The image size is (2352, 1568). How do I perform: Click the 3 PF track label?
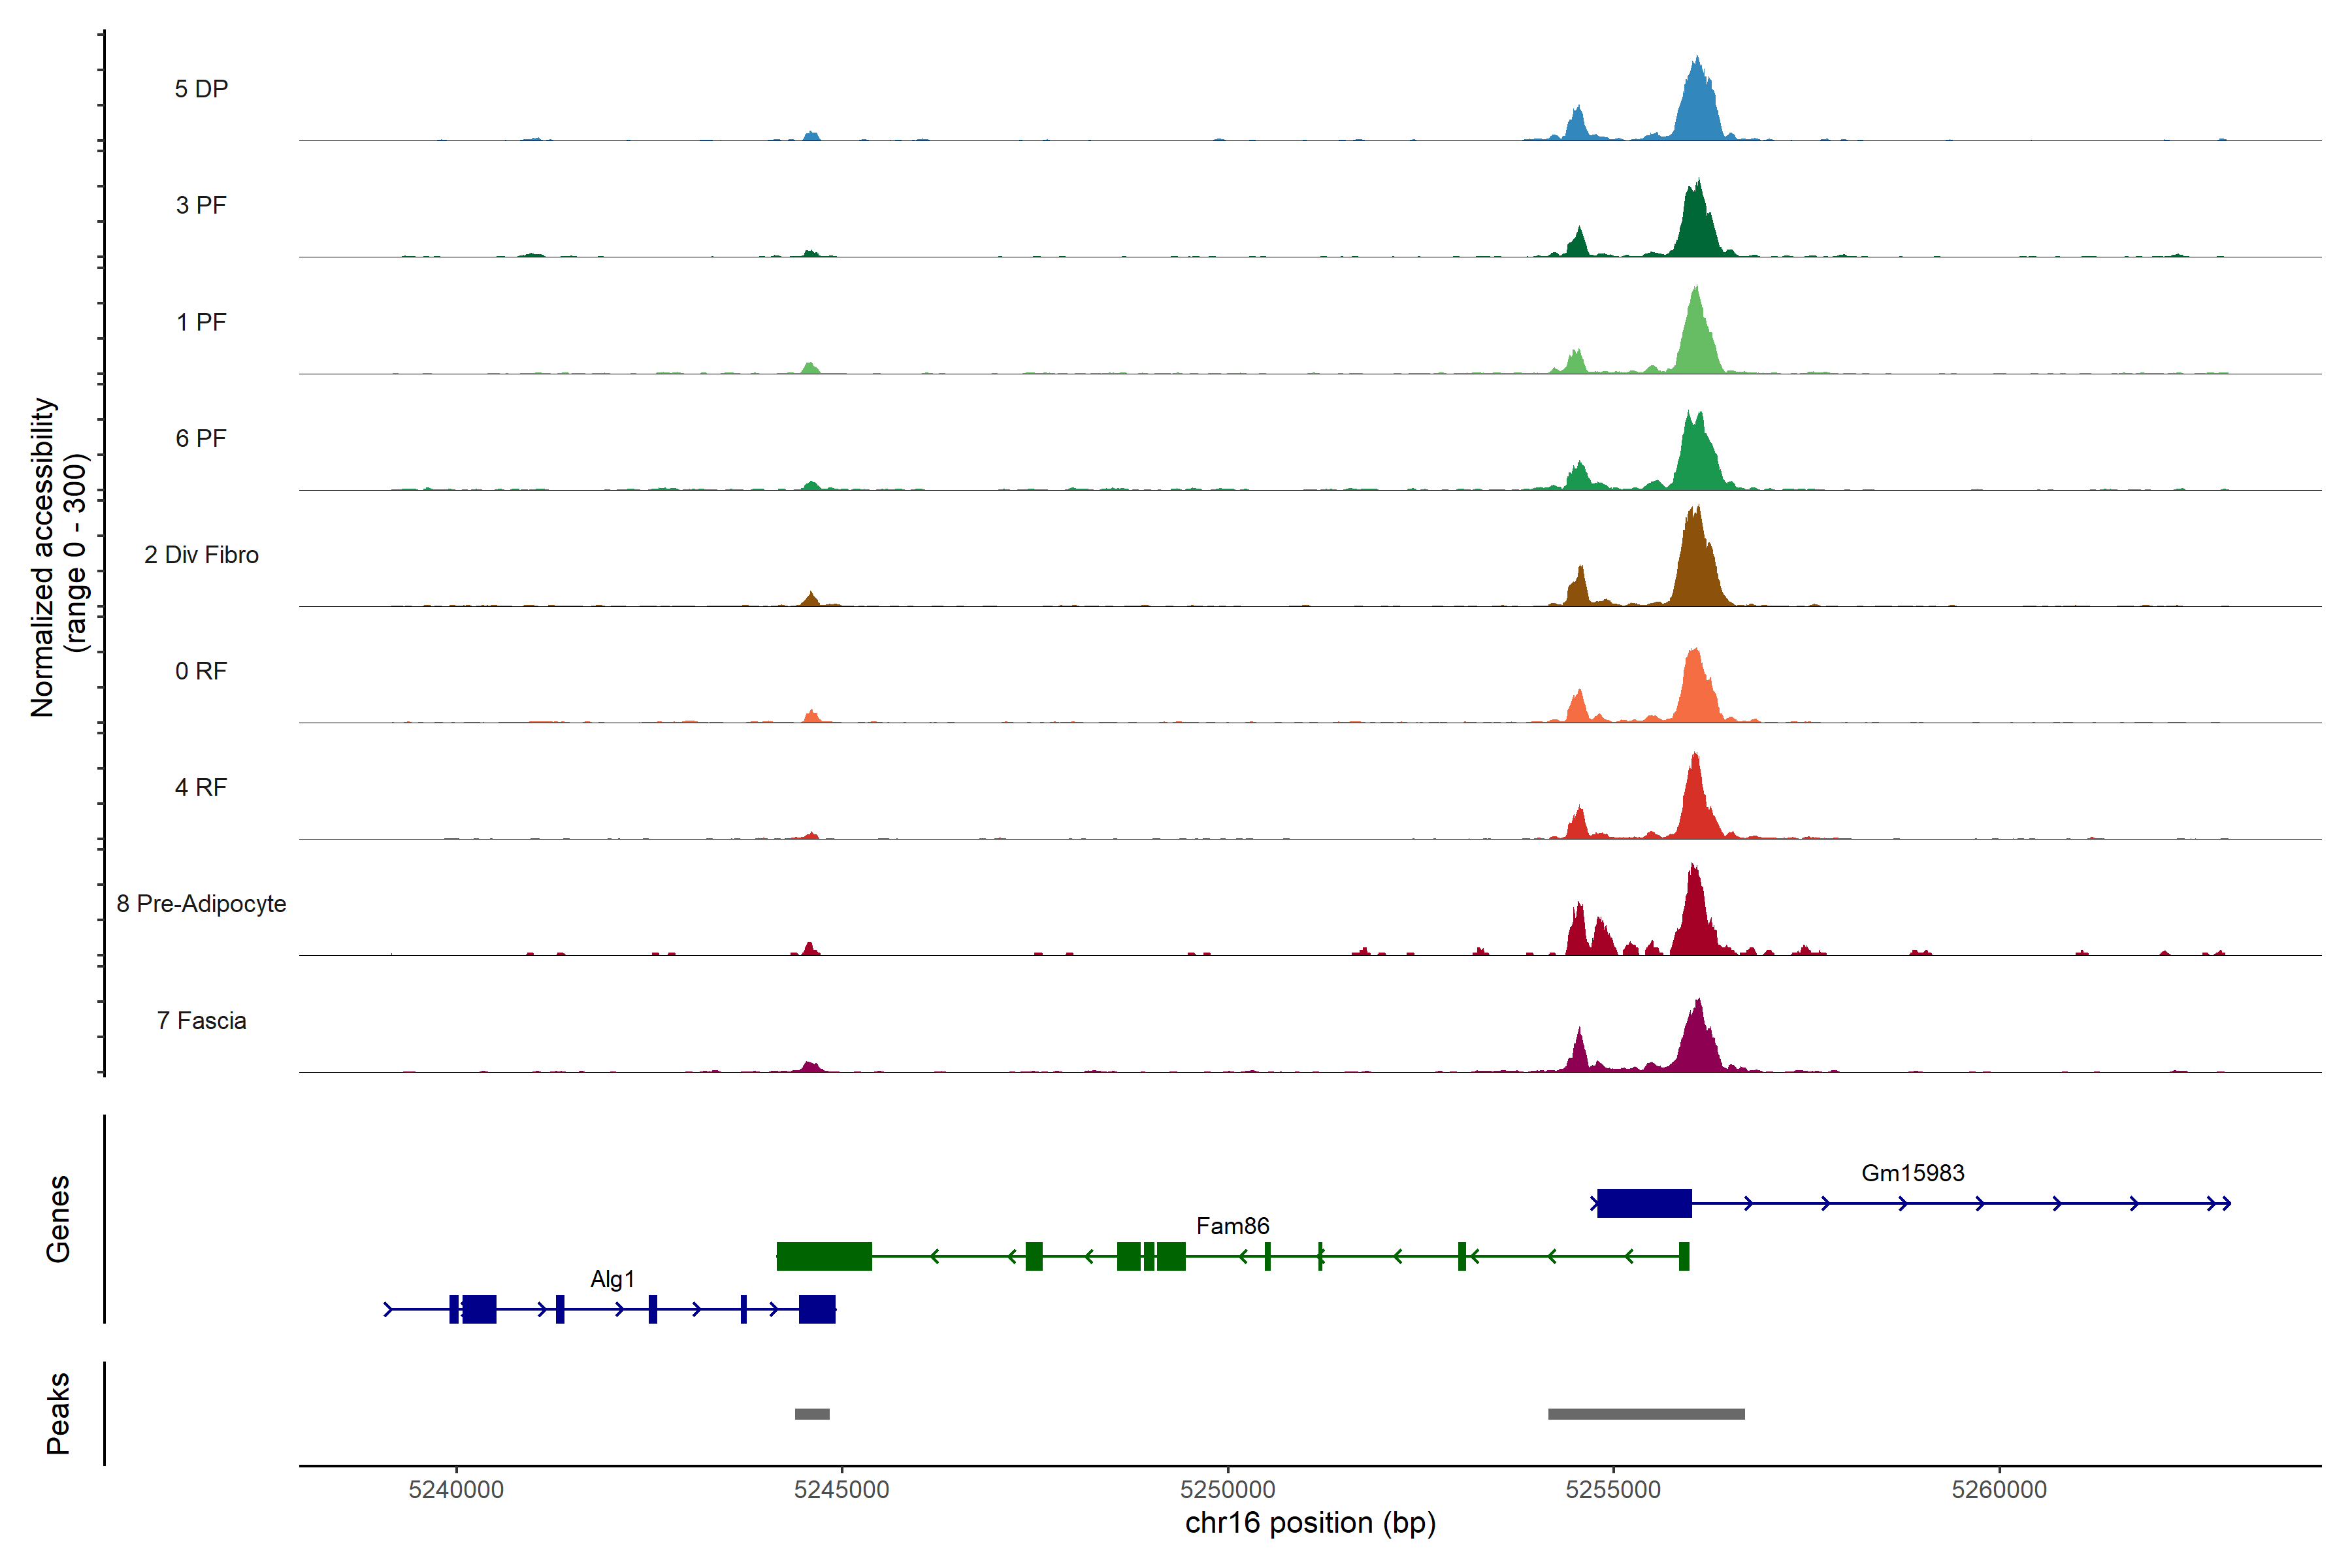pyautogui.click(x=201, y=205)
